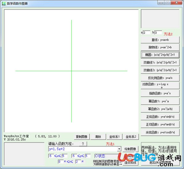Image resolution: width=184 pixels, height=169 pixels.
Task: Click the app icon in title bar
Action: tap(4, 3)
